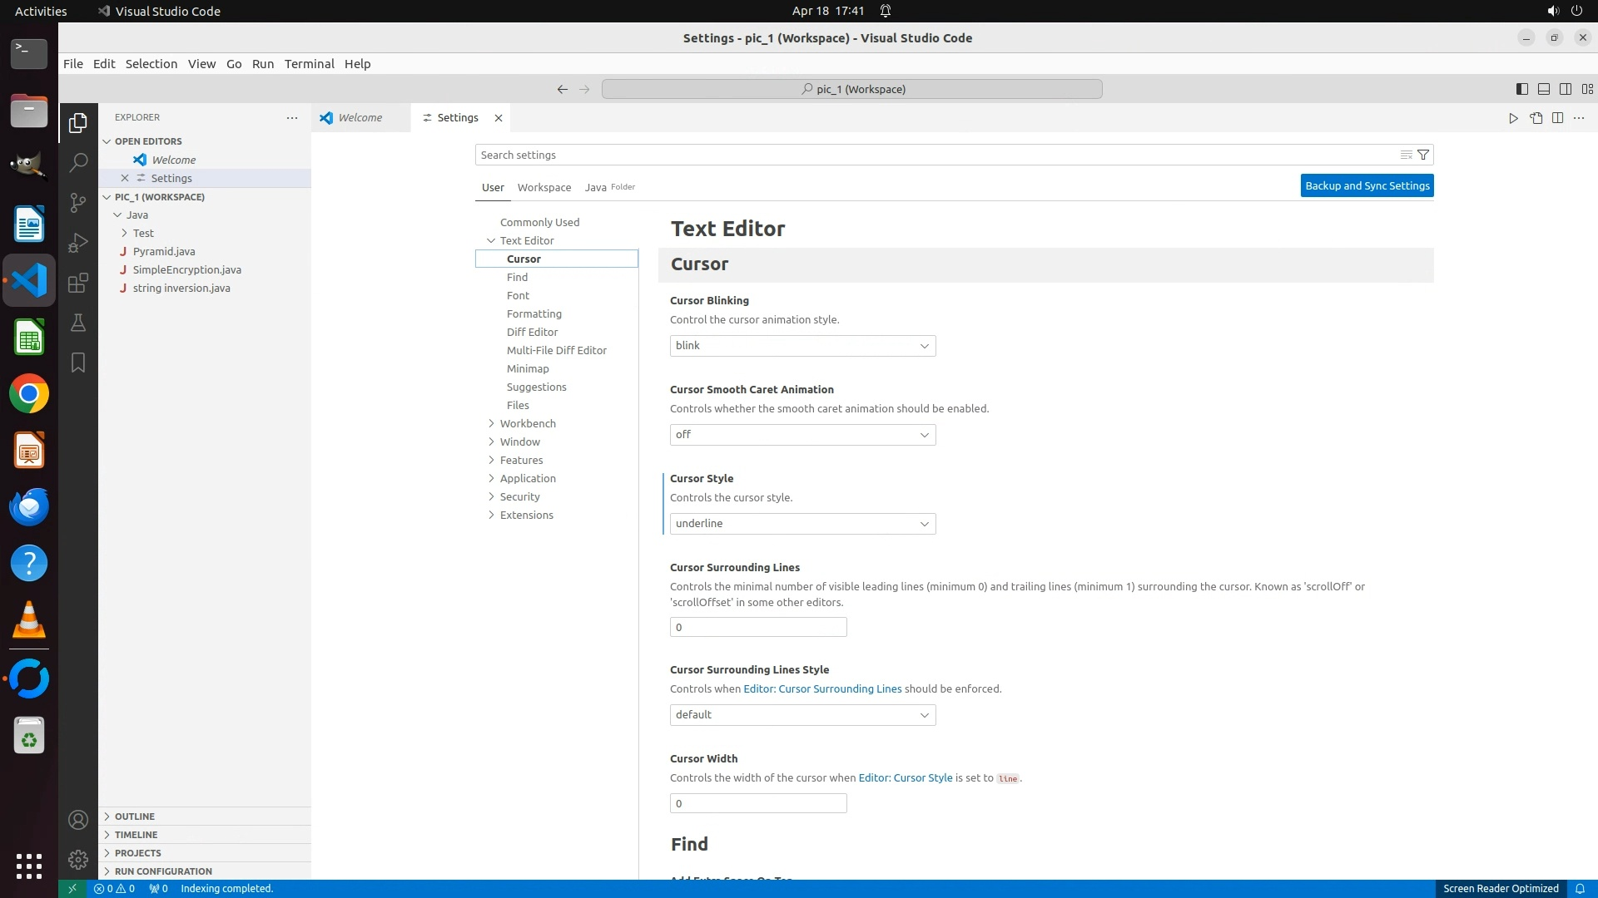Open the Testing flask icon

coord(78,323)
